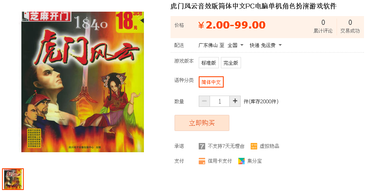Click the 信用卡支付 text label

220,161
